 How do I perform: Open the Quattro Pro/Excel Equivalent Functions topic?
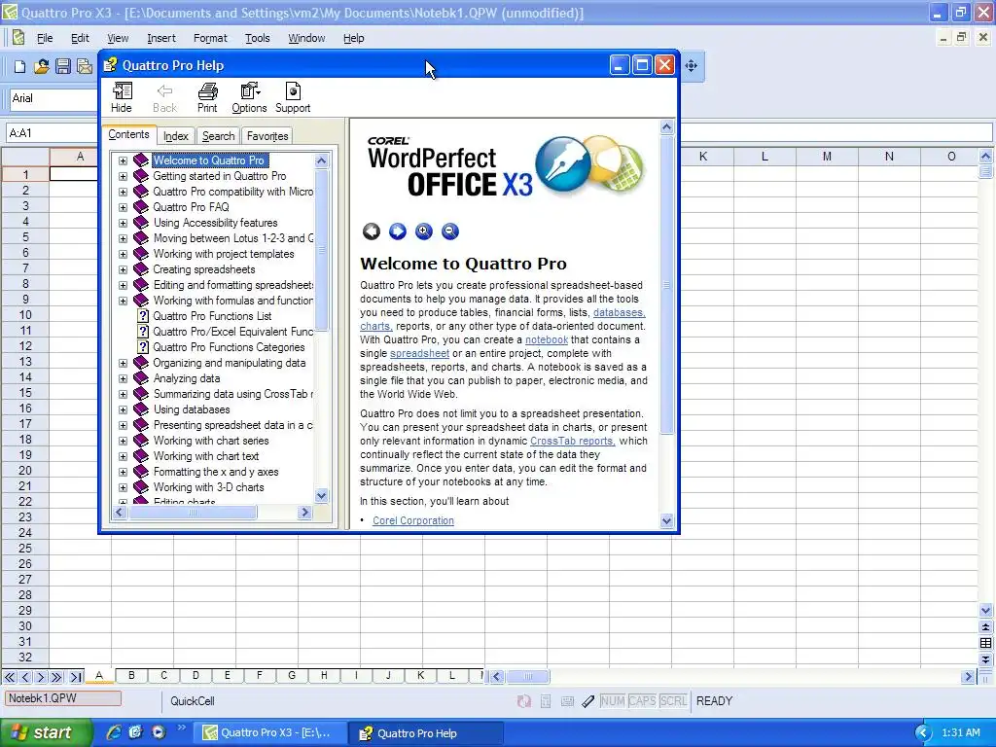233,332
